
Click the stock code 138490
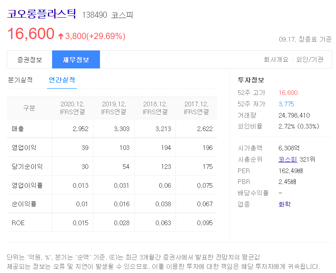coord(94,15)
